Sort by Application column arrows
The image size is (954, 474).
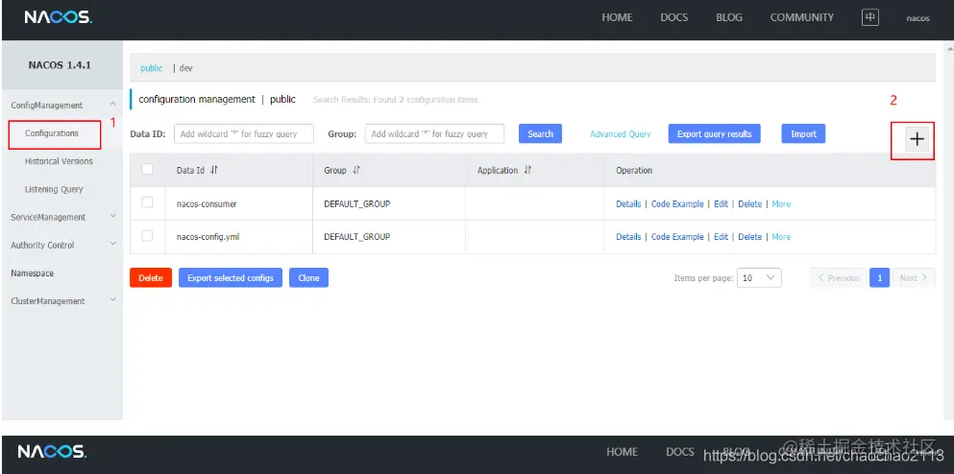click(527, 170)
